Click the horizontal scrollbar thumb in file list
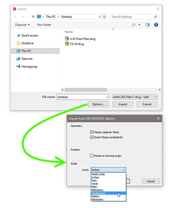 pyautogui.click(x=86, y=90)
